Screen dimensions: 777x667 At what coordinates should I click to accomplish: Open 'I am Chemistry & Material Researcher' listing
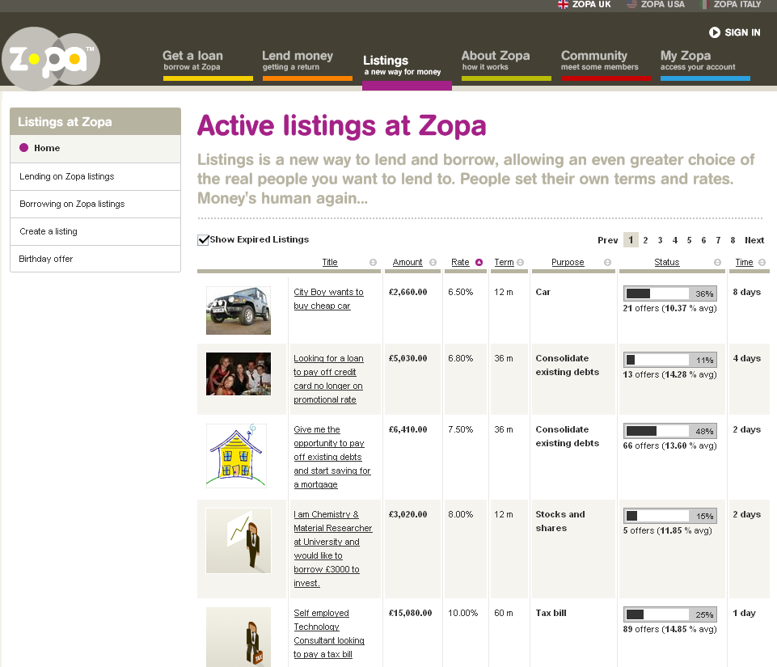coord(332,549)
